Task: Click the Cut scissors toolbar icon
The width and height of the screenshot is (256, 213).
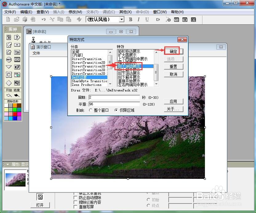Action: 52,20
